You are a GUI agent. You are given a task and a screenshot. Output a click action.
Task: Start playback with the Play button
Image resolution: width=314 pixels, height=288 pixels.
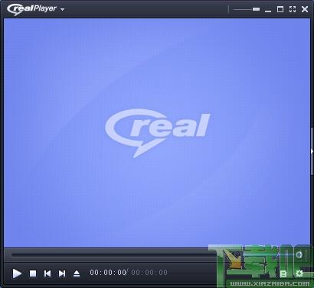17,273
